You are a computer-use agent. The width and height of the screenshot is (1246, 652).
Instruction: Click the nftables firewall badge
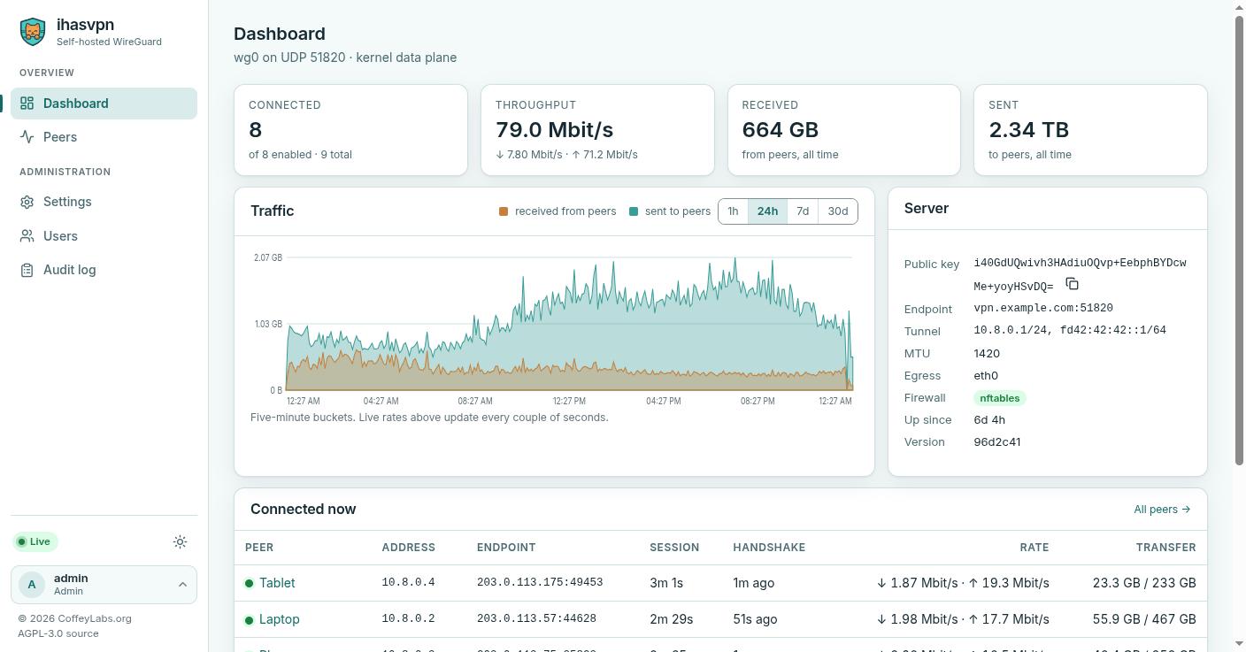(1000, 398)
